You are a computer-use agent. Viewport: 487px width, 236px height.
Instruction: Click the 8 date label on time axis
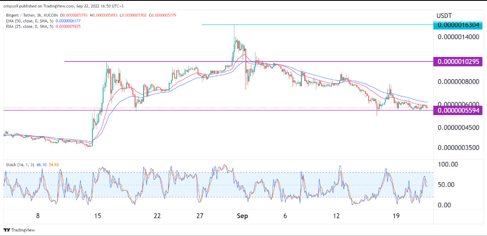[37, 216]
